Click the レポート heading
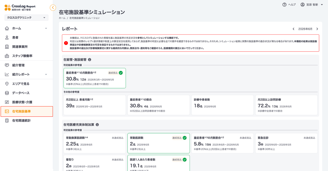328x171 pixels. (70, 29)
